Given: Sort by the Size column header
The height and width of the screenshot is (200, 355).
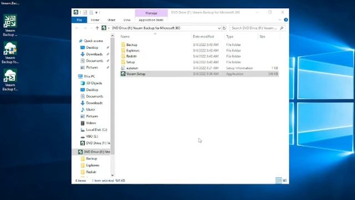Looking at the screenshot, I should point(262,37).
